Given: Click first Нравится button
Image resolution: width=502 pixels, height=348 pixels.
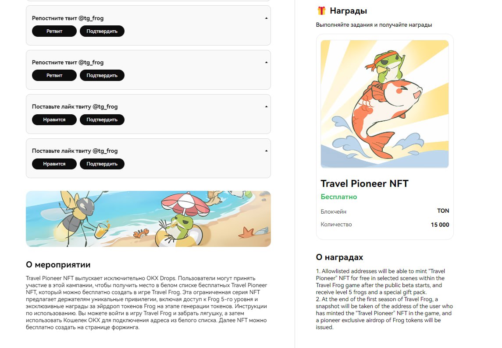Looking at the screenshot, I should point(54,120).
